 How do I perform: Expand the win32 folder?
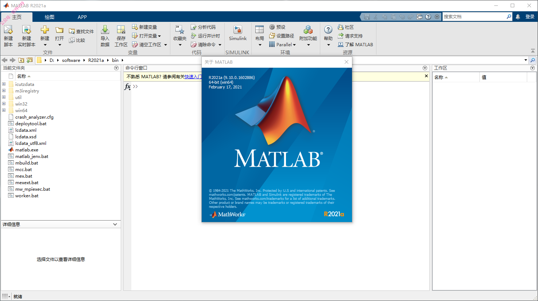[4, 104]
